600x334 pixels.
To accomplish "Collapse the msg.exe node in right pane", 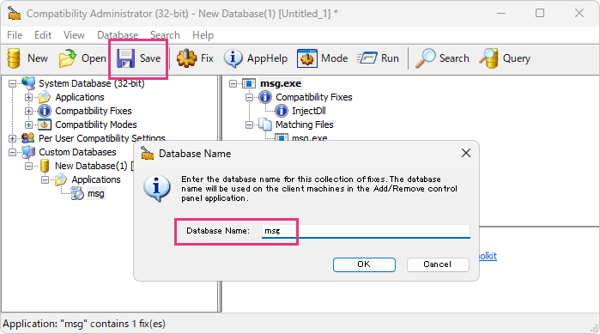I will 233,83.
